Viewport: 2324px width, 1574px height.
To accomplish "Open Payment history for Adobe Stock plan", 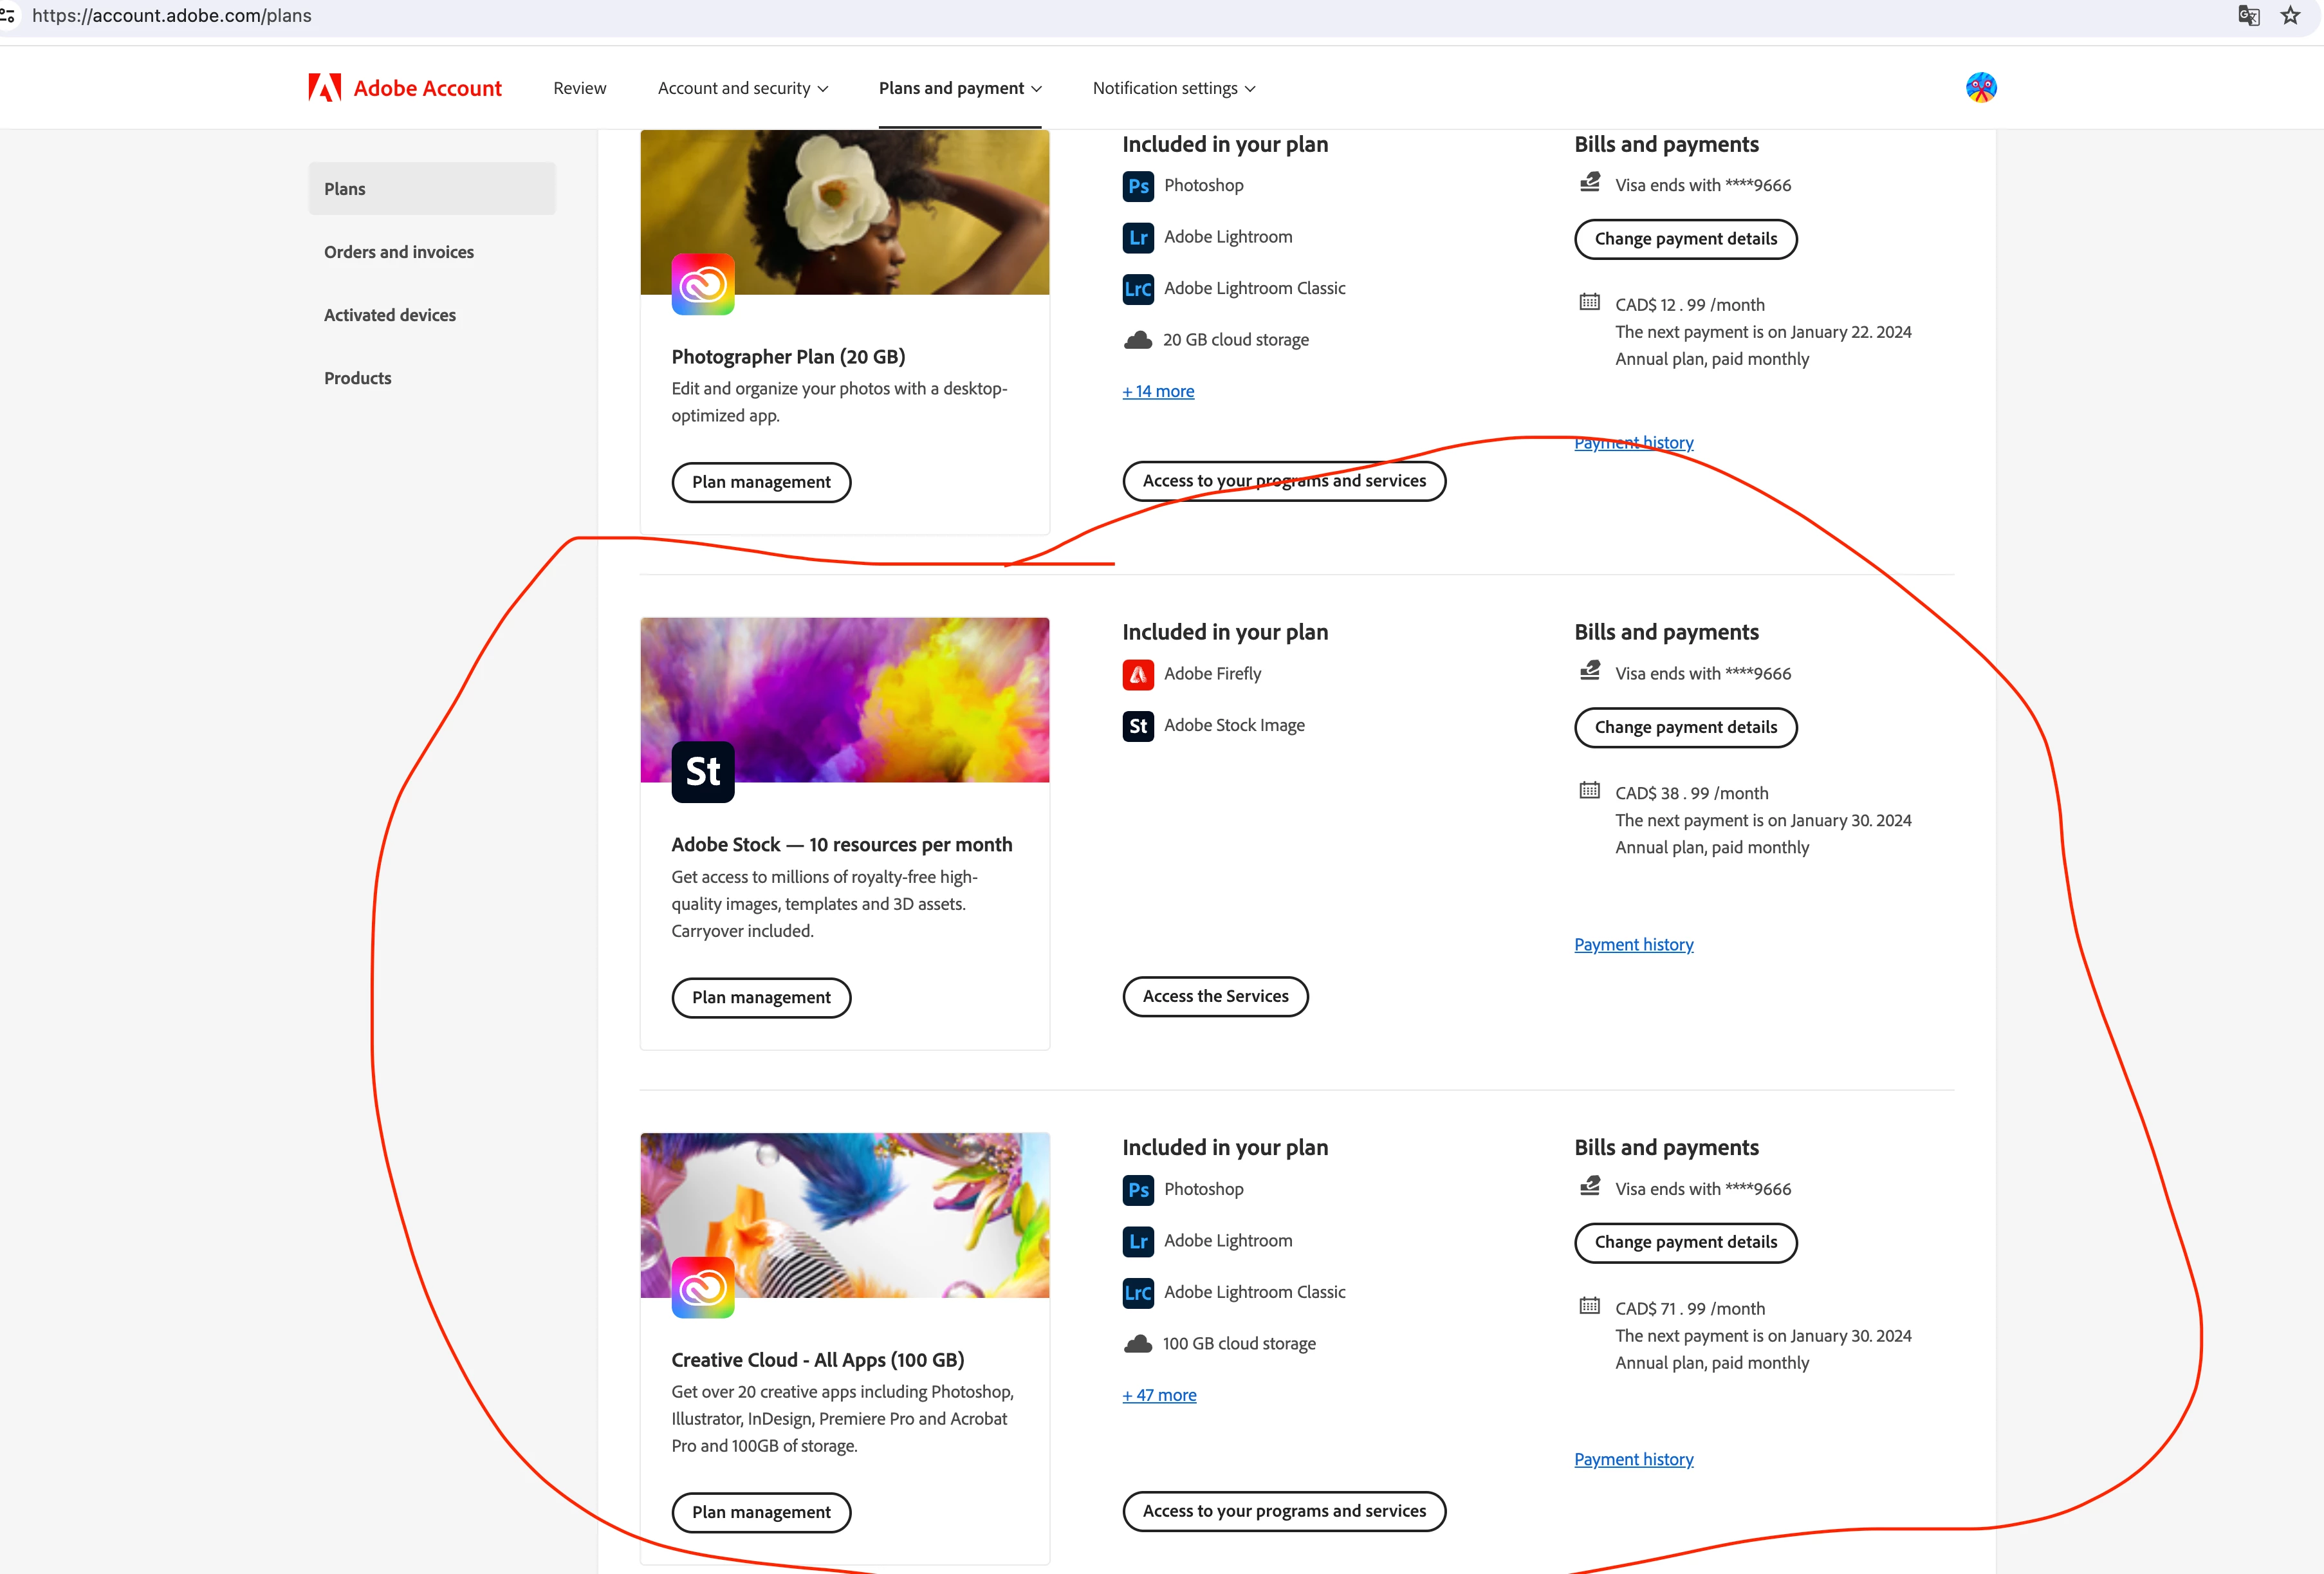I will click(1633, 944).
